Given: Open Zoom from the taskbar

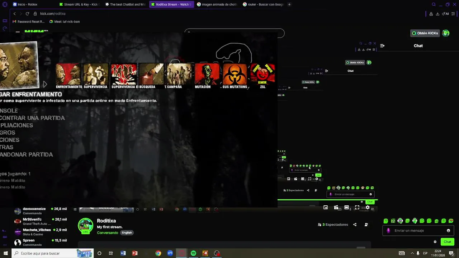Looking at the screenshot, I should click(x=170, y=253).
